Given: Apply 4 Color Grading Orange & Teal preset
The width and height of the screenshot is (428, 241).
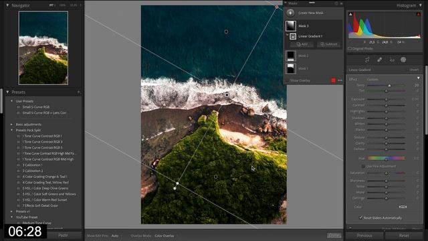Looking at the screenshot, I should tap(45, 177).
